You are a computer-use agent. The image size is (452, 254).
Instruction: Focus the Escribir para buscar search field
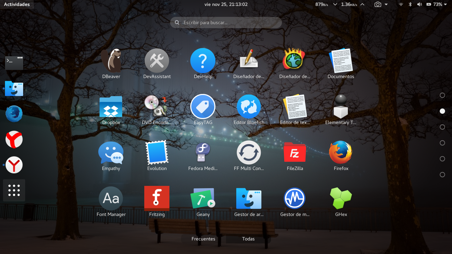226,22
